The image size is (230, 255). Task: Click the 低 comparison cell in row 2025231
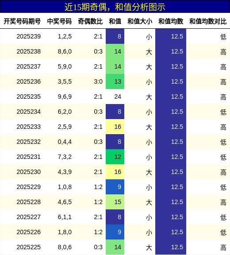223,157
